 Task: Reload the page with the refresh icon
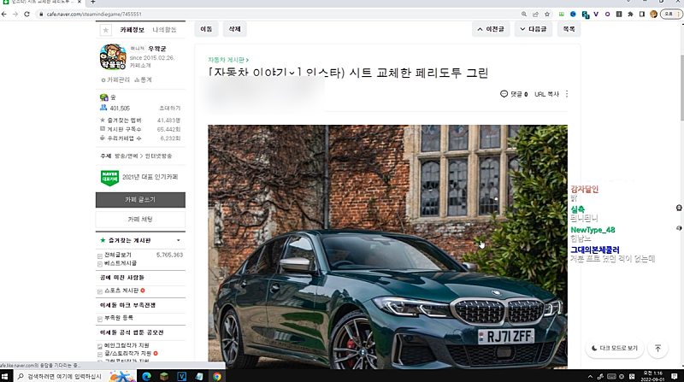27,14
